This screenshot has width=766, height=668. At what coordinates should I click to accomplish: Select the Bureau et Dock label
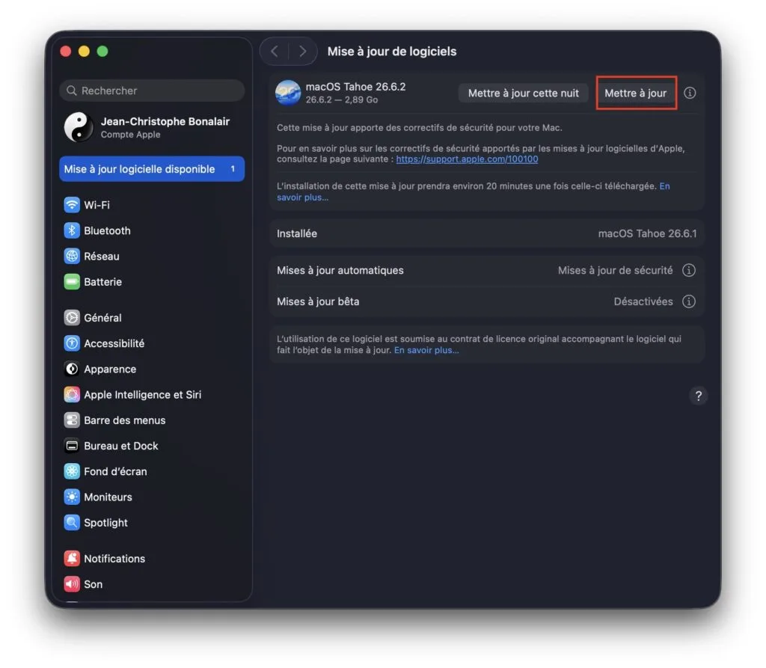121,446
